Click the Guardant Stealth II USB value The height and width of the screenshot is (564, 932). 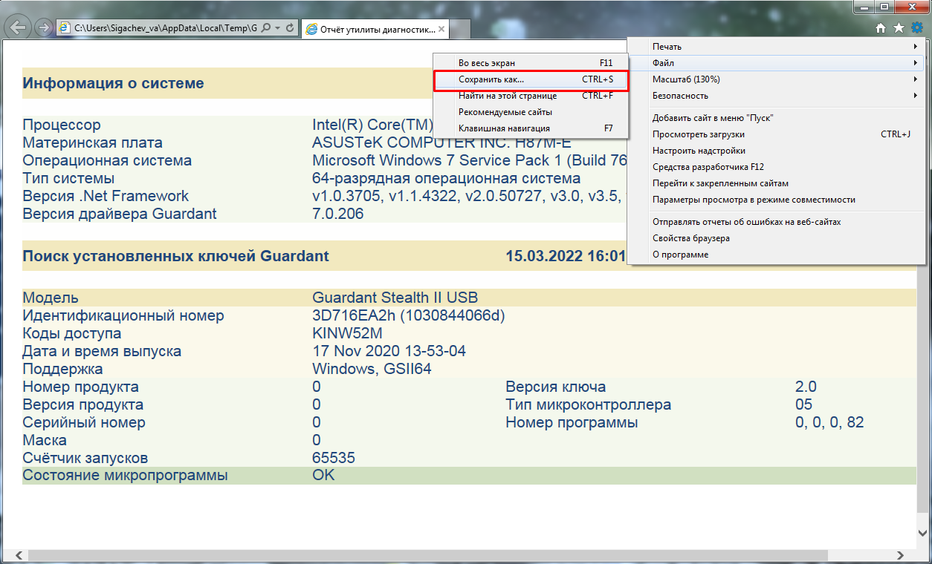tap(395, 298)
